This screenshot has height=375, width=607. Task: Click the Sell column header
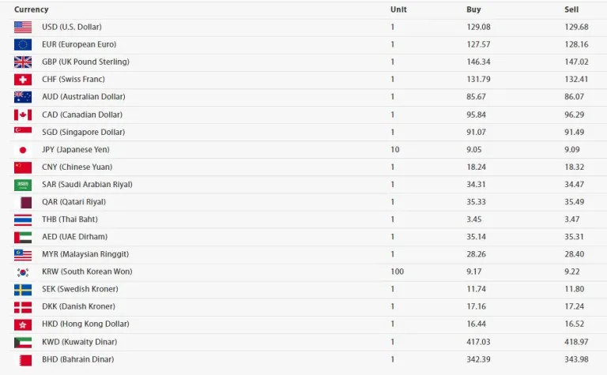pyautogui.click(x=571, y=9)
